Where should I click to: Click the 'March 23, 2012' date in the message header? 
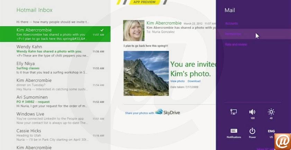tap(193, 24)
